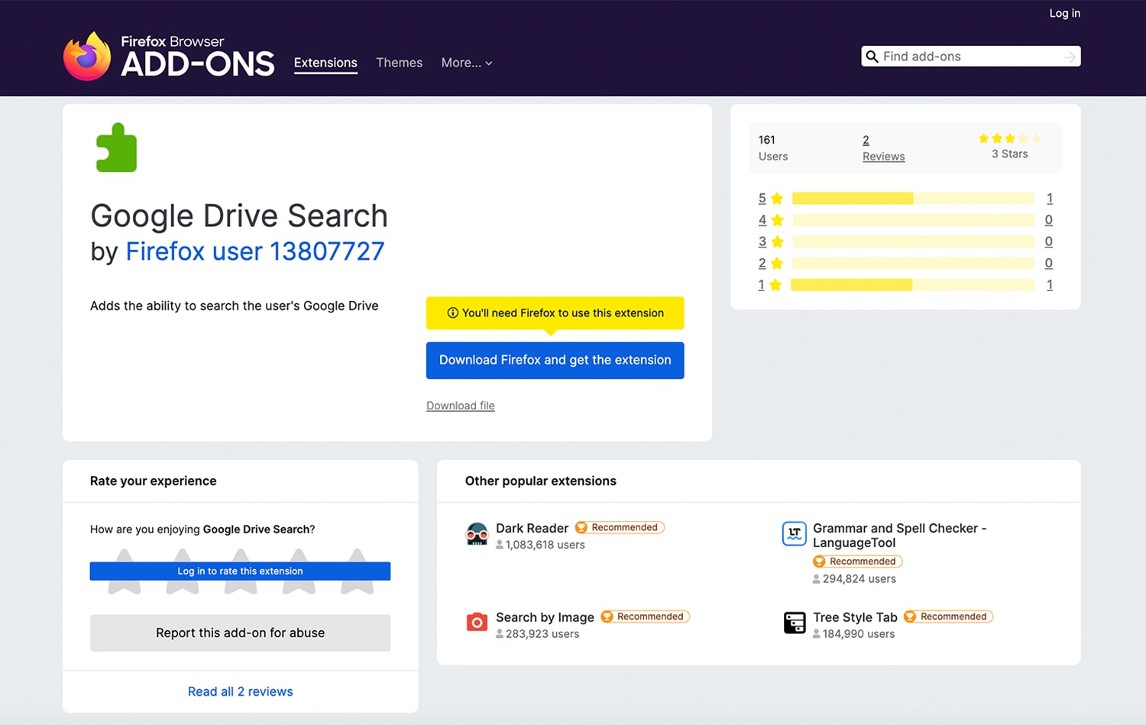Click the info icon in the yellow Firefox notice
1146x725 pixels.
click(454, 313)
